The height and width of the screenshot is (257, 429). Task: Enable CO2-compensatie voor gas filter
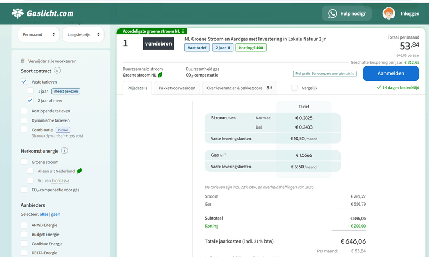pos(24,190)
